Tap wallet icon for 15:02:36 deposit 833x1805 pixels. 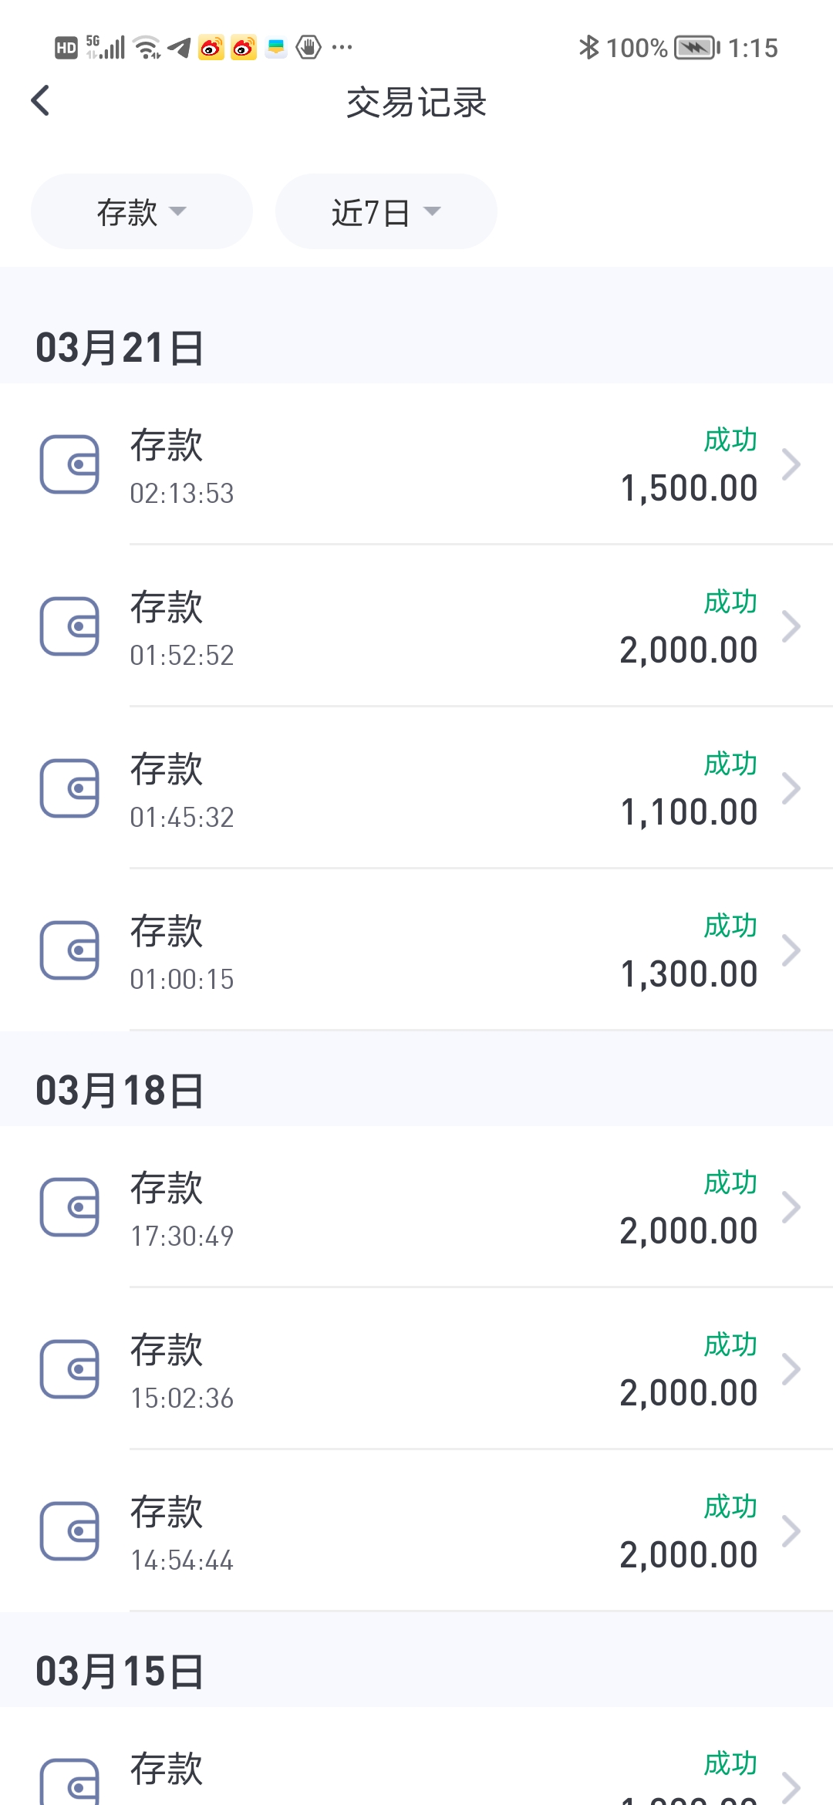point(69,1369)
